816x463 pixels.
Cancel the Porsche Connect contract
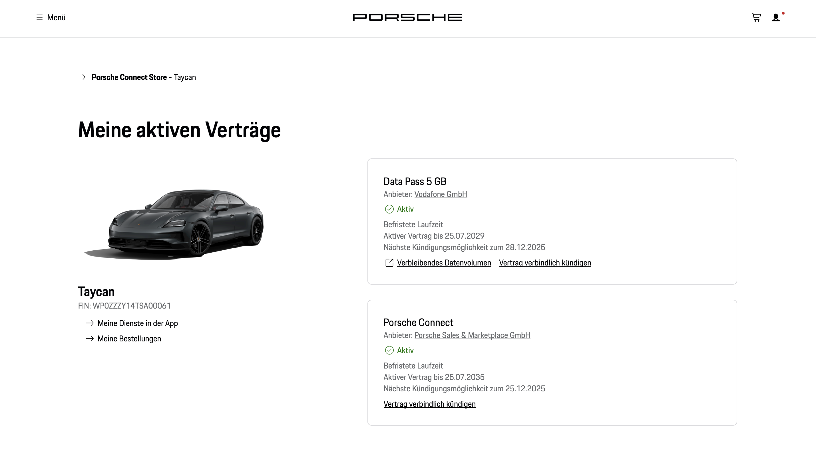click(x=430, y=404)
